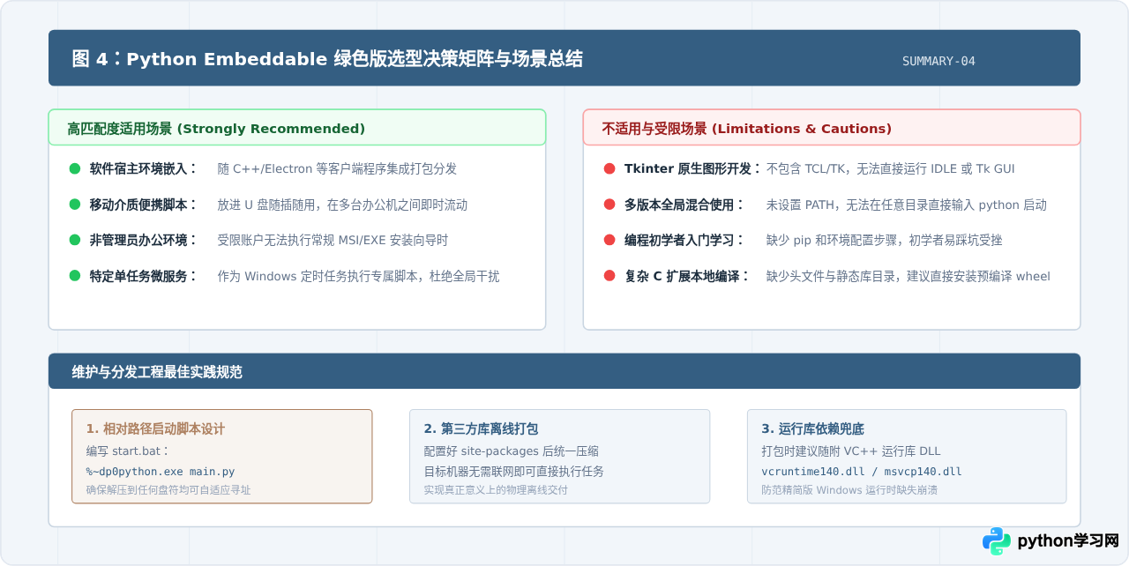This screenshot has height=566, width=1129.
Task: Click the line '目标机器无需联网即可直接执行任务'
Action: click(513, 472)
